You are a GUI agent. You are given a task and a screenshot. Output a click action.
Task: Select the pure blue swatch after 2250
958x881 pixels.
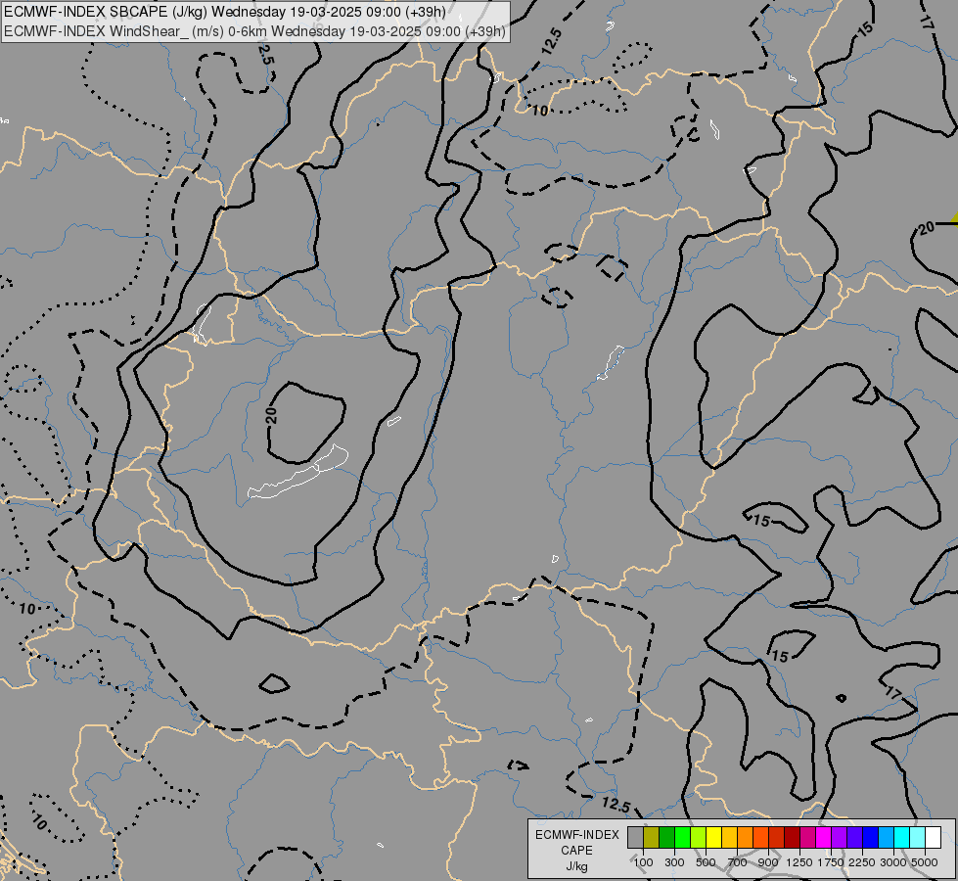(871, 838)
